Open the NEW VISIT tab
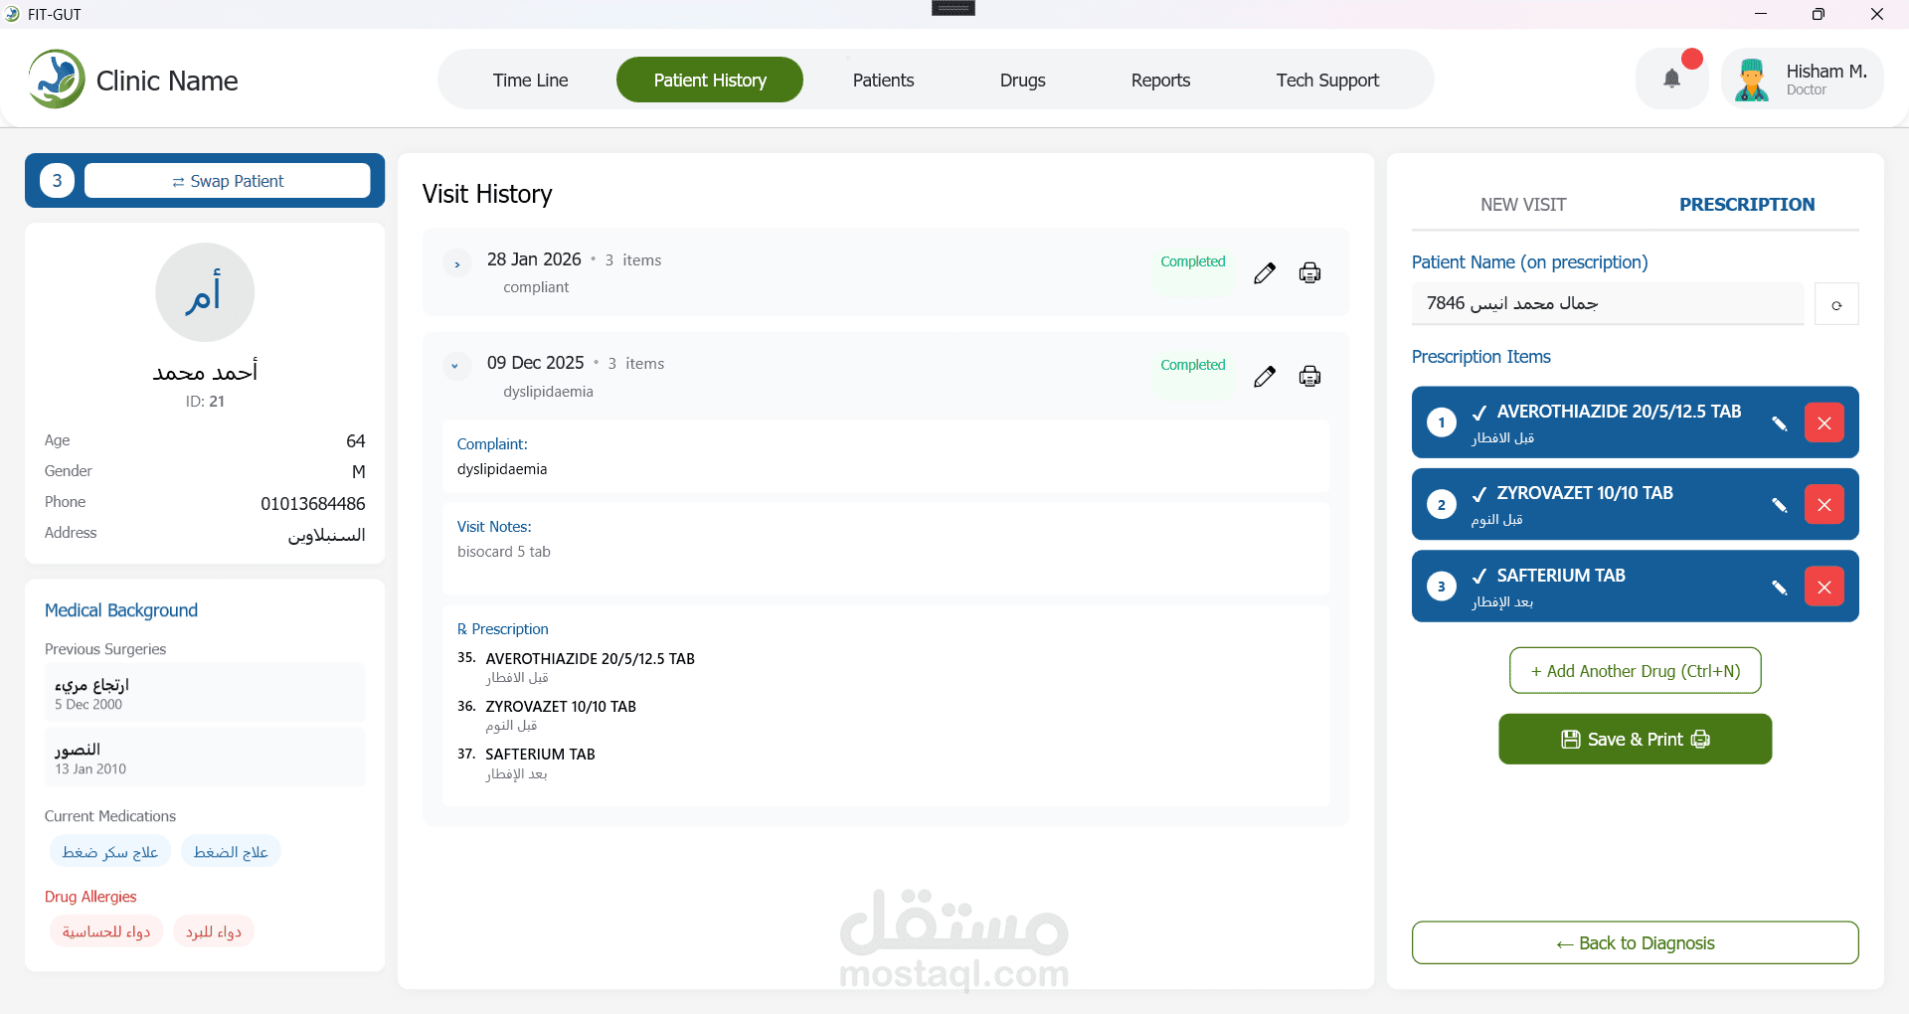This screenshot has width=1909, height=1014. tap(1523, 204)
